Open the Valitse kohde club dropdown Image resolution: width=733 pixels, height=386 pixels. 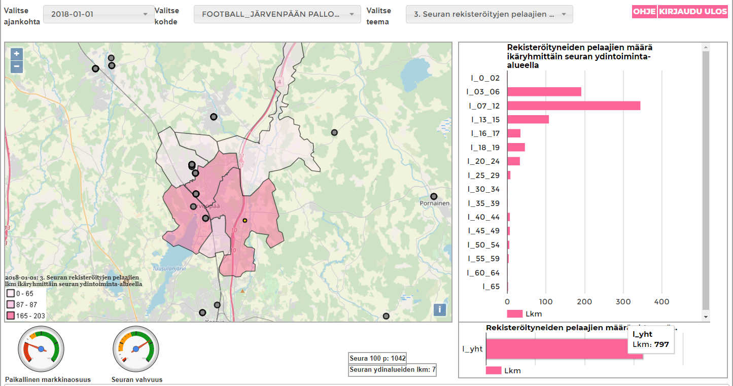pos(277,14)
